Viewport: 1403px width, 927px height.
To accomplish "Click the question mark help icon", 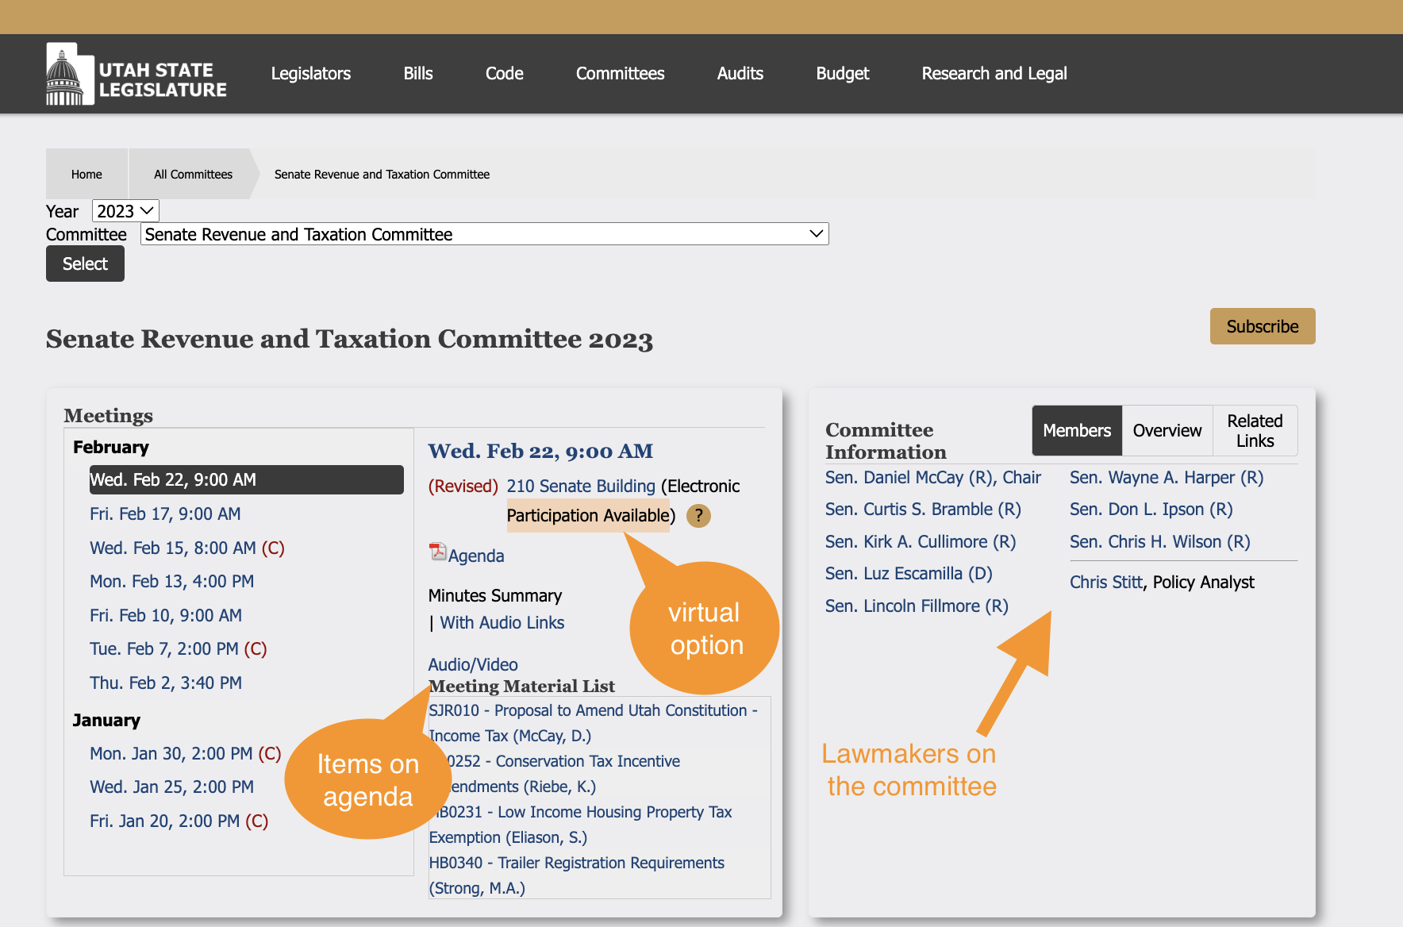I will (698, 516).
